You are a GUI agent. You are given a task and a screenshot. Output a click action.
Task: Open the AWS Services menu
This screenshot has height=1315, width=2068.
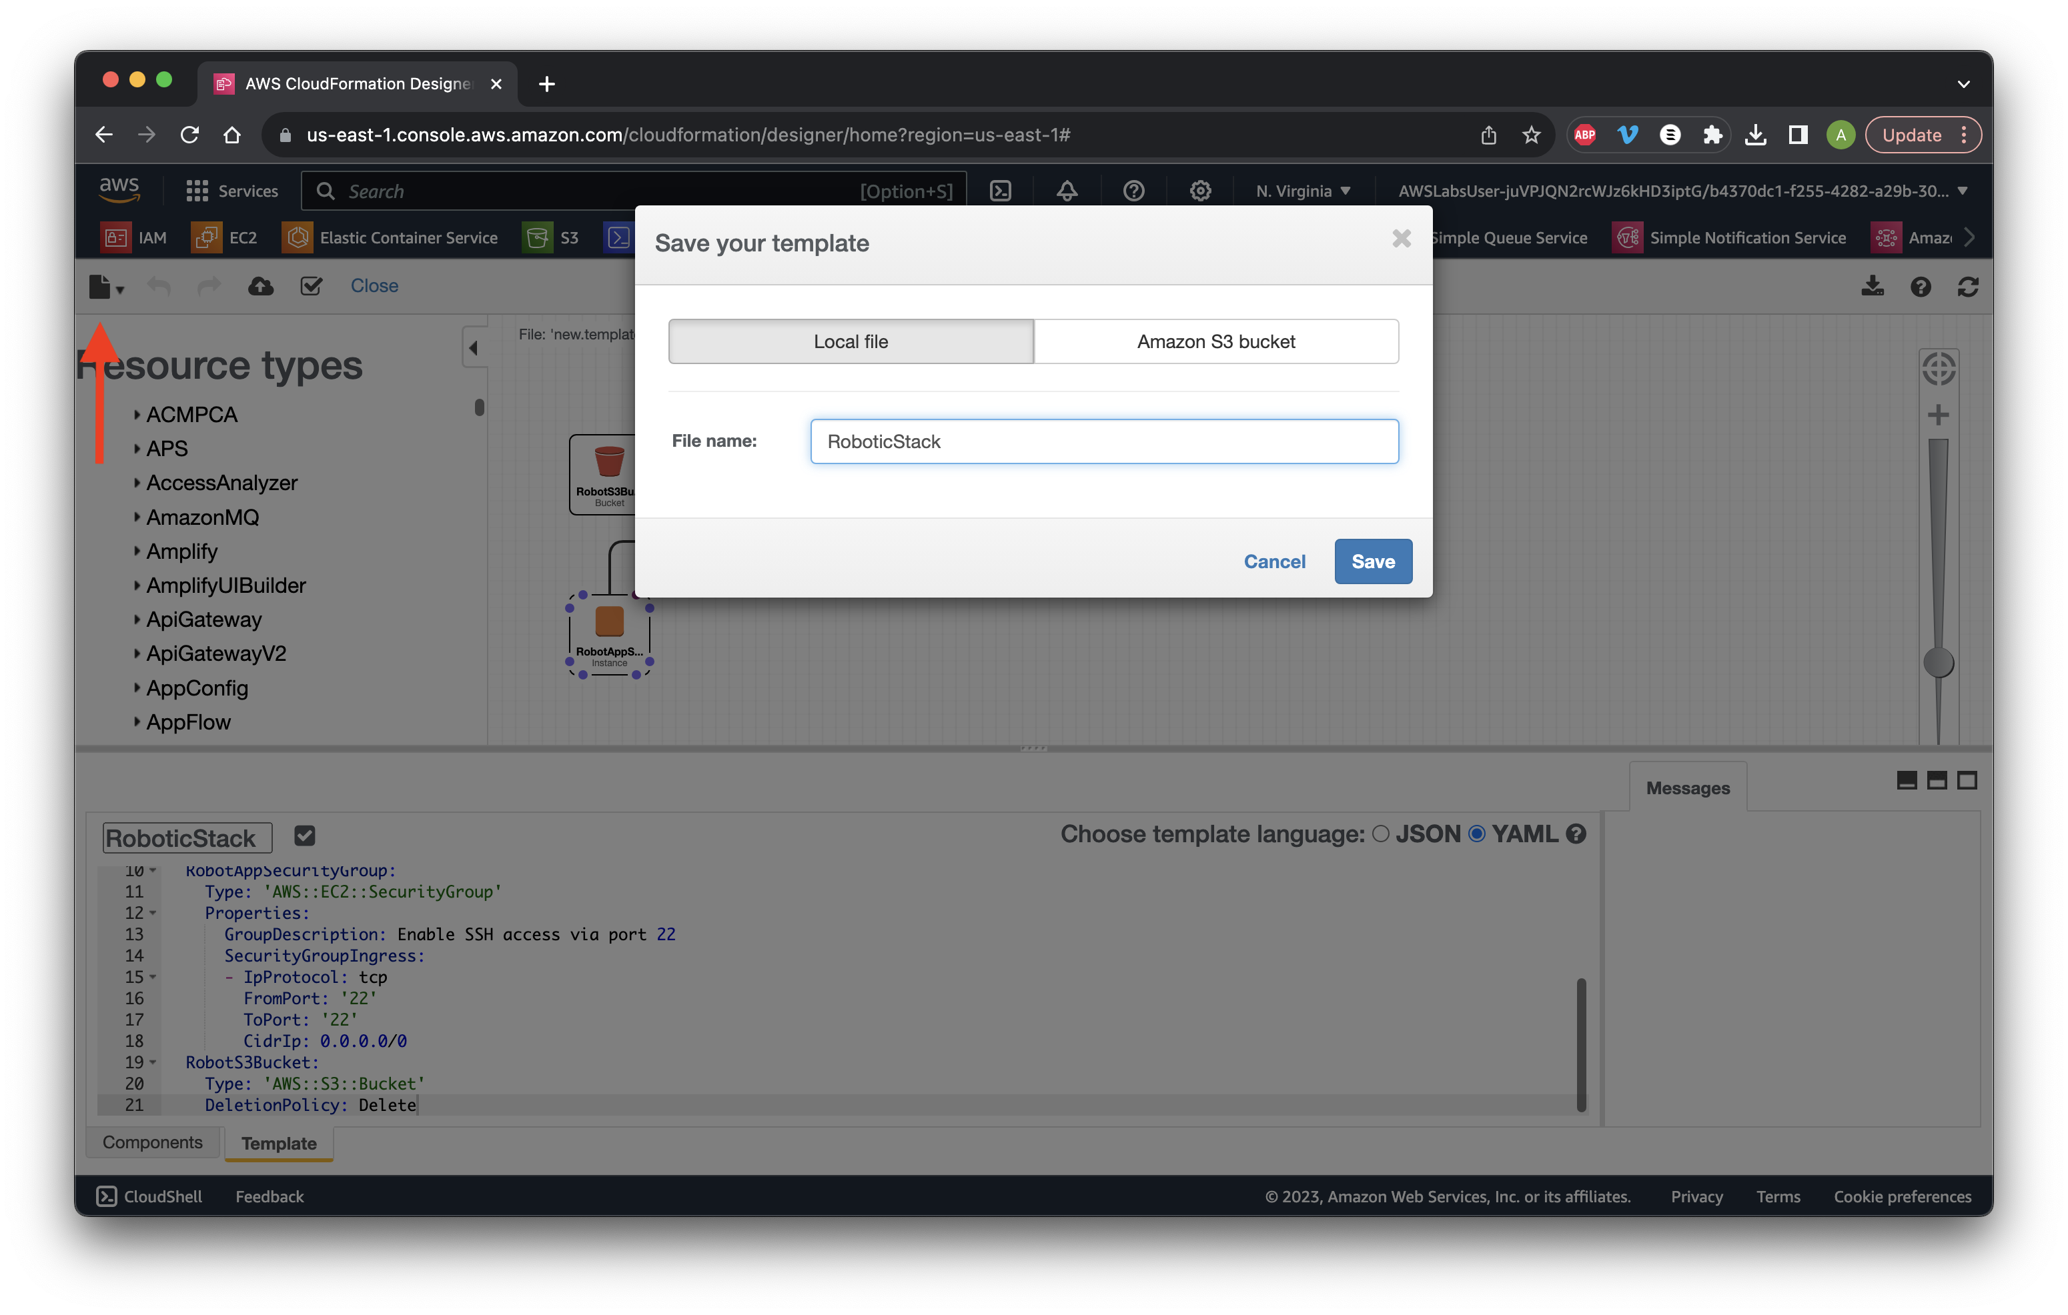pyautogui.click(x=232, y=191)
